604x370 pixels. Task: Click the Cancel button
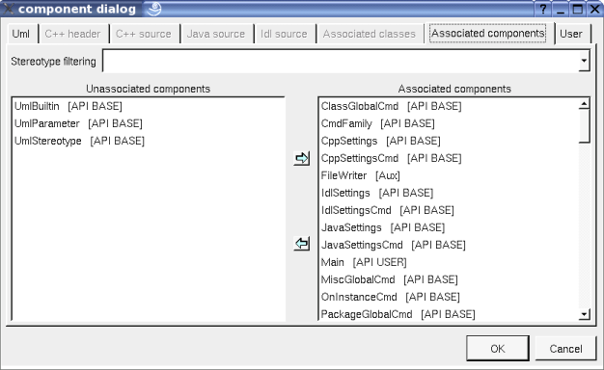(x=565, y=349)
